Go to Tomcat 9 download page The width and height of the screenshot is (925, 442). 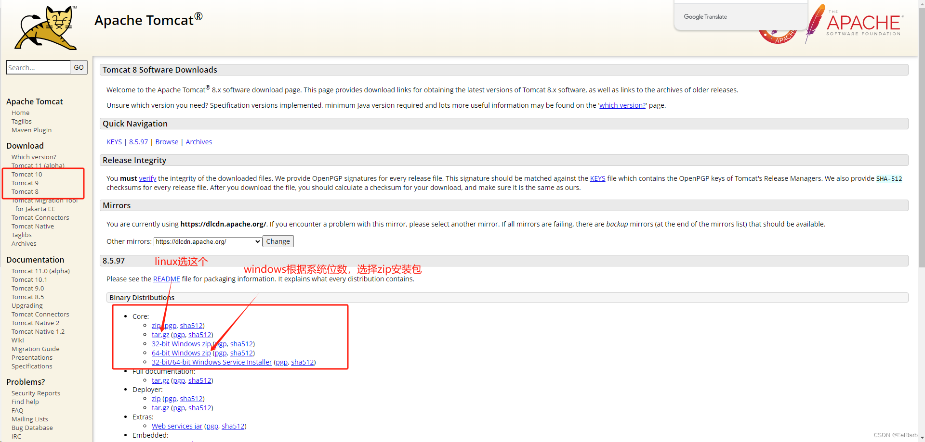[x=25, y=183]
